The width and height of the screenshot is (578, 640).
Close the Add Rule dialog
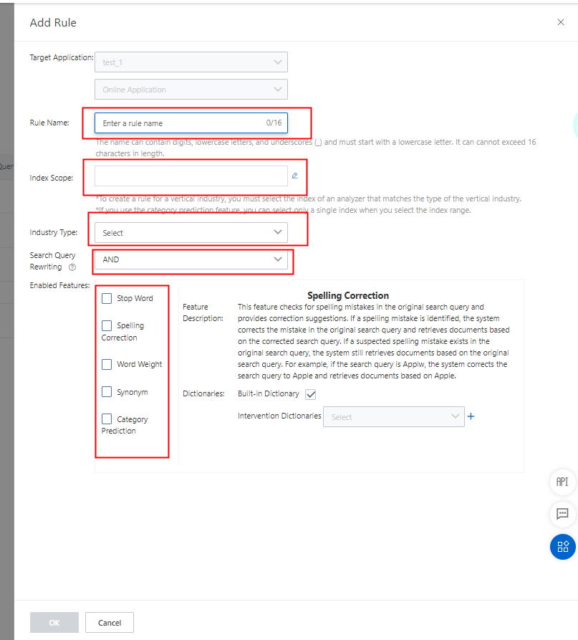[x=561, y=22]
